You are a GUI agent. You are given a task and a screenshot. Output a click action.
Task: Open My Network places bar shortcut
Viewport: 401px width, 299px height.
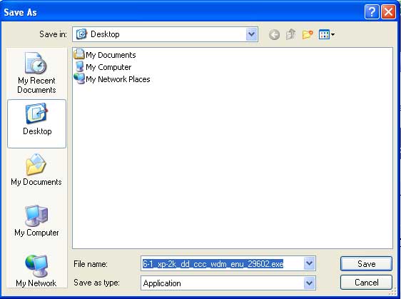[x=36, y=270]
